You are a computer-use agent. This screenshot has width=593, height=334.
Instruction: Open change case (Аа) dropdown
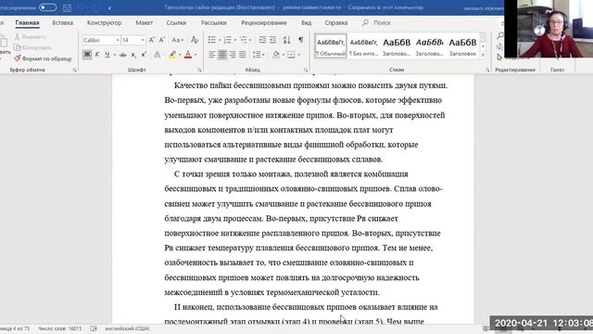(178, 40)
